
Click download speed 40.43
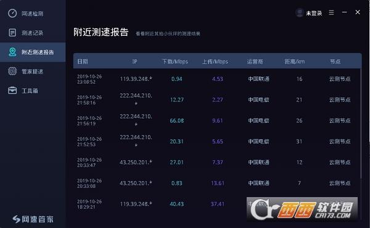(177, 204)
